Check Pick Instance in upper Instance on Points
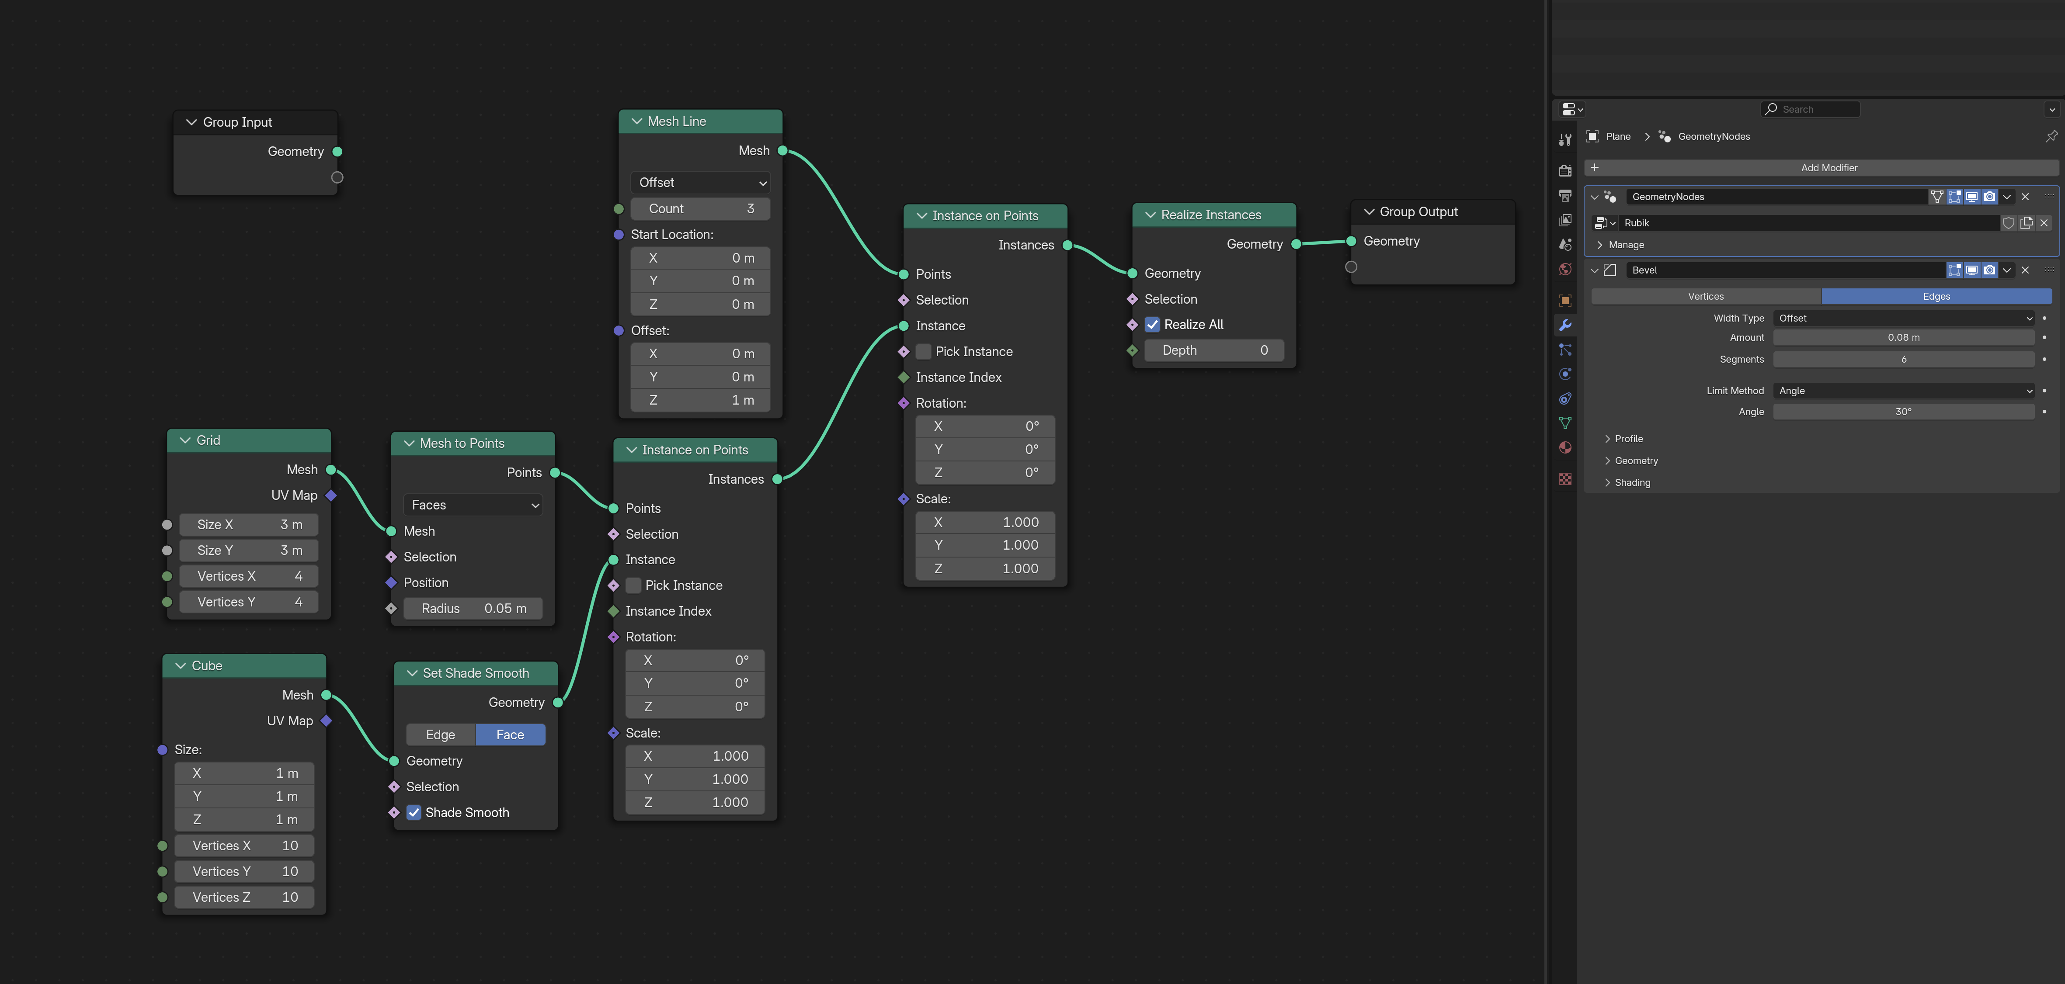The image size is (2065, 984). tap(924, 352)
